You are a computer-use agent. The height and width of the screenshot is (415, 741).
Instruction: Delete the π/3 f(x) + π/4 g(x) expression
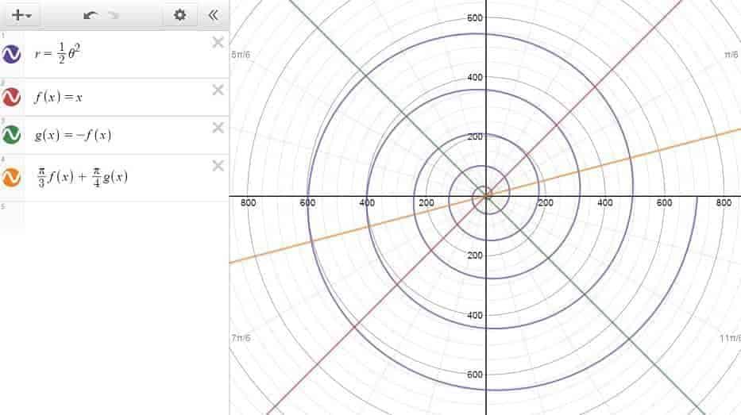pos(218,166)
